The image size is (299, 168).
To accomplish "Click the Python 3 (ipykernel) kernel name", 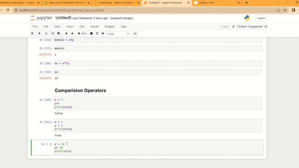I will point(250,27).
